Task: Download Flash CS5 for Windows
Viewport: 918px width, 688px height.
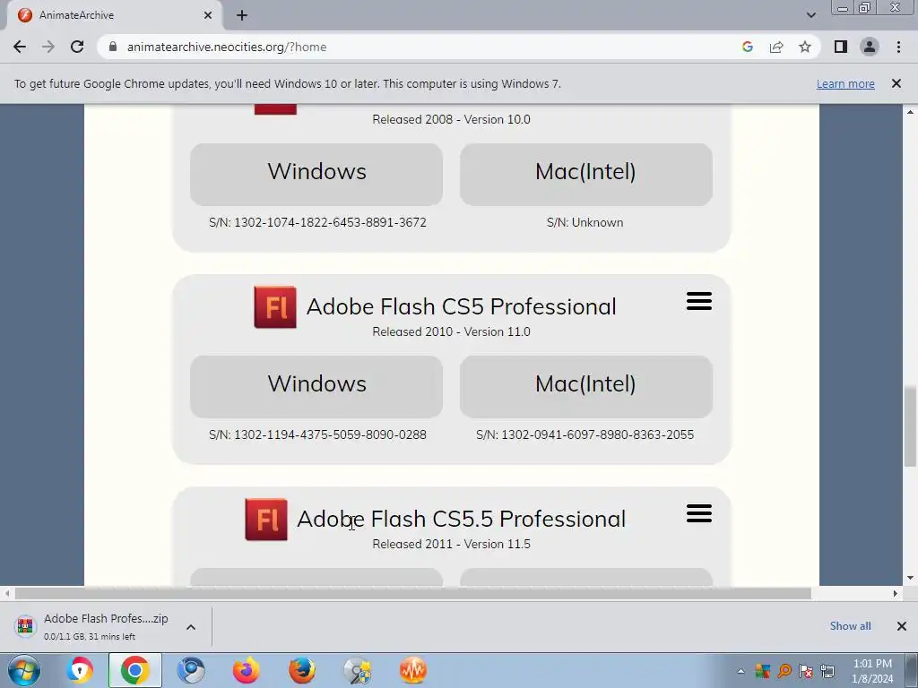Action: pyautogui.click(x=316, y=386)
